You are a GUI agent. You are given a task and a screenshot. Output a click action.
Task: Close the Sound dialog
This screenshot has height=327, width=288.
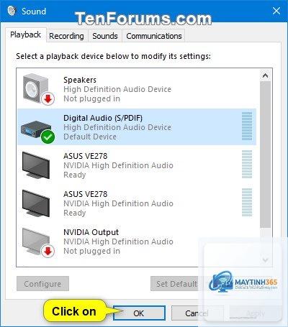(x=276, y=11)
